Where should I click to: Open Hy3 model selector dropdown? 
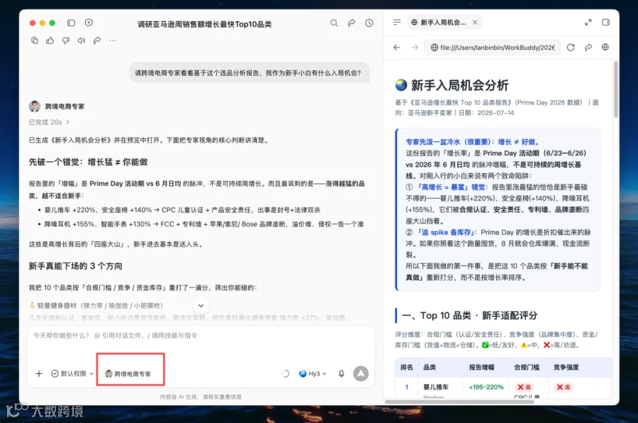(x=313, y=374)
